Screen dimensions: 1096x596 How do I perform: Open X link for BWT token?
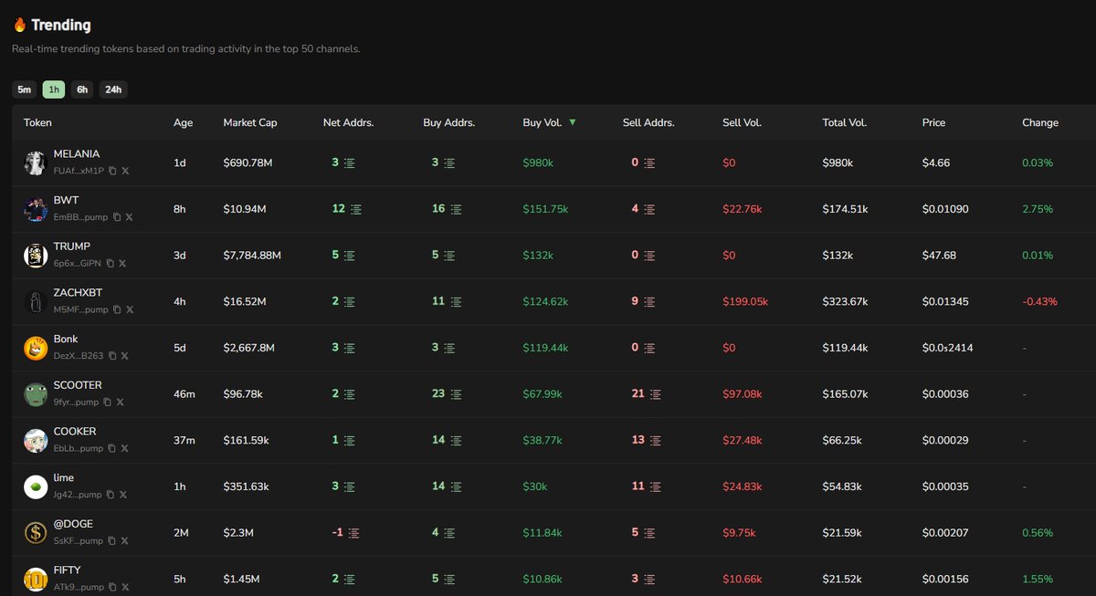tap(130, 217)
